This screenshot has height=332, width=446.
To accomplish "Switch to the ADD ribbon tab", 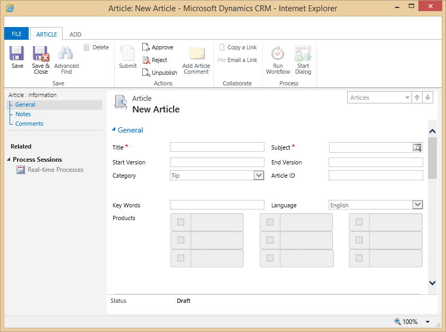I will [75, 34].
